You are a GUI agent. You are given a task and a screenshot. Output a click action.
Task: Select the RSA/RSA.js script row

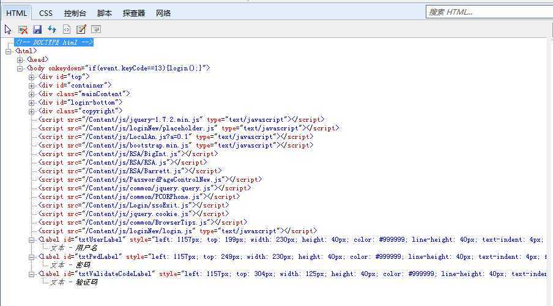[122, 162]
